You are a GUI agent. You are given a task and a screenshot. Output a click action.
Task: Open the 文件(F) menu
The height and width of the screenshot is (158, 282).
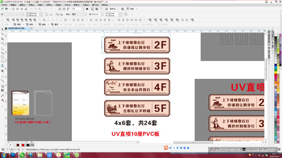pos(4,5)
